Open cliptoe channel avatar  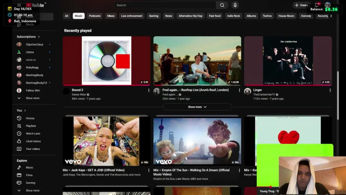coord(19,52)
